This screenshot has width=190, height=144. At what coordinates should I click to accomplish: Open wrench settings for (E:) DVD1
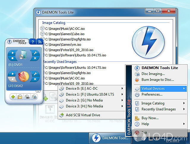[x=35, y=53]
